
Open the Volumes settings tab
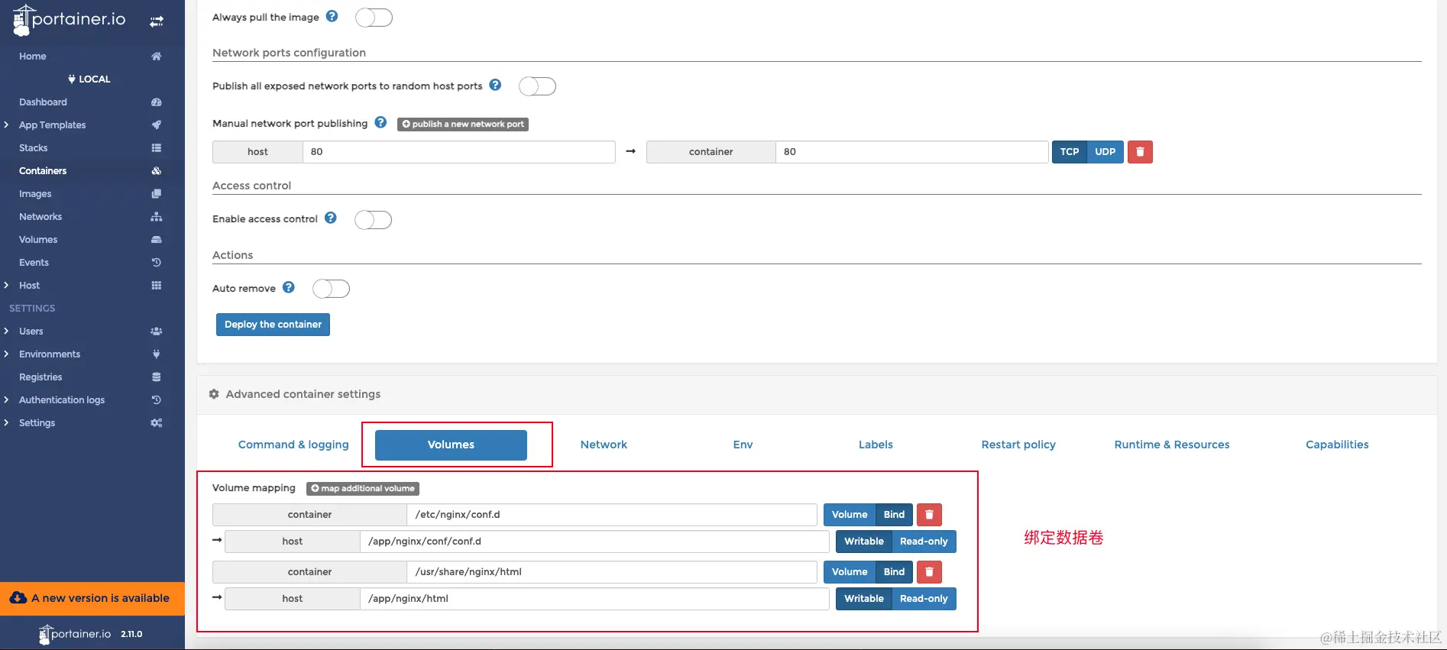[451, 445]
